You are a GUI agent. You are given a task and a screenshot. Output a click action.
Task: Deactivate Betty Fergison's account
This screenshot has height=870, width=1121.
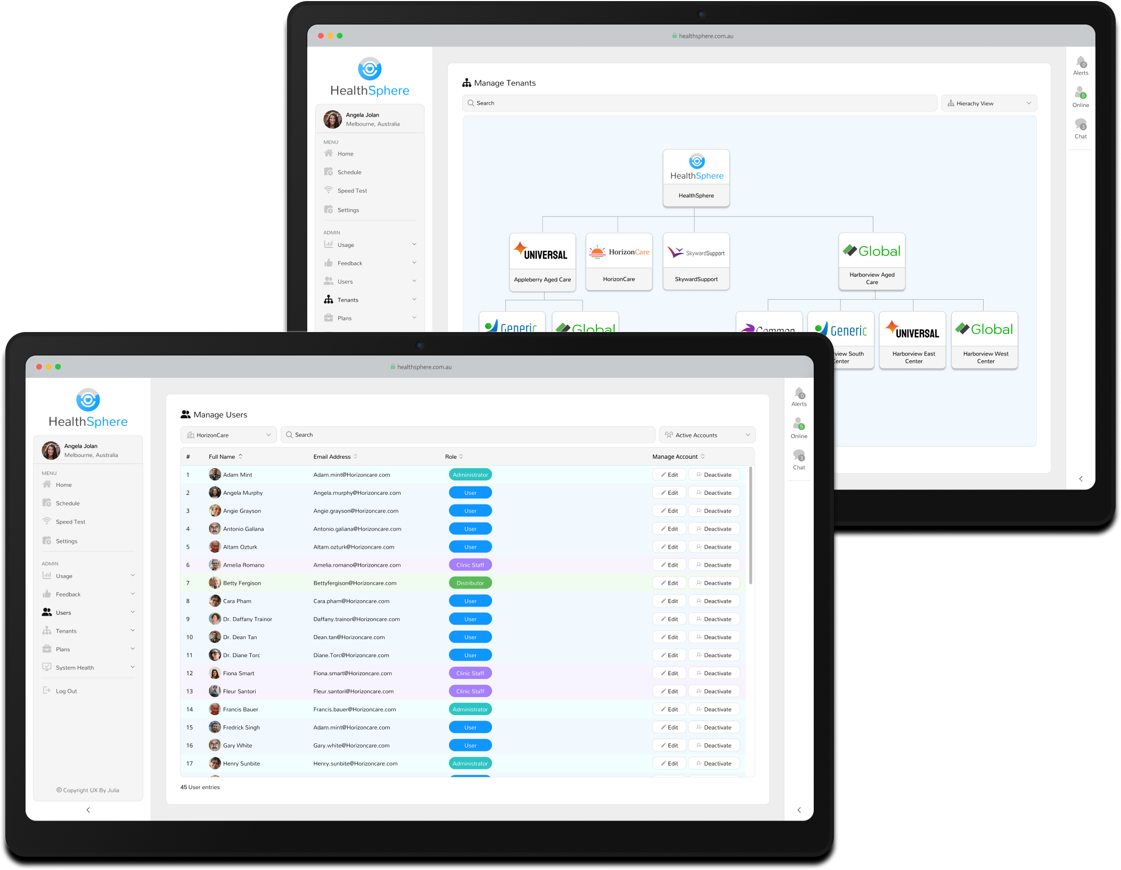click(x=714, y=583)
